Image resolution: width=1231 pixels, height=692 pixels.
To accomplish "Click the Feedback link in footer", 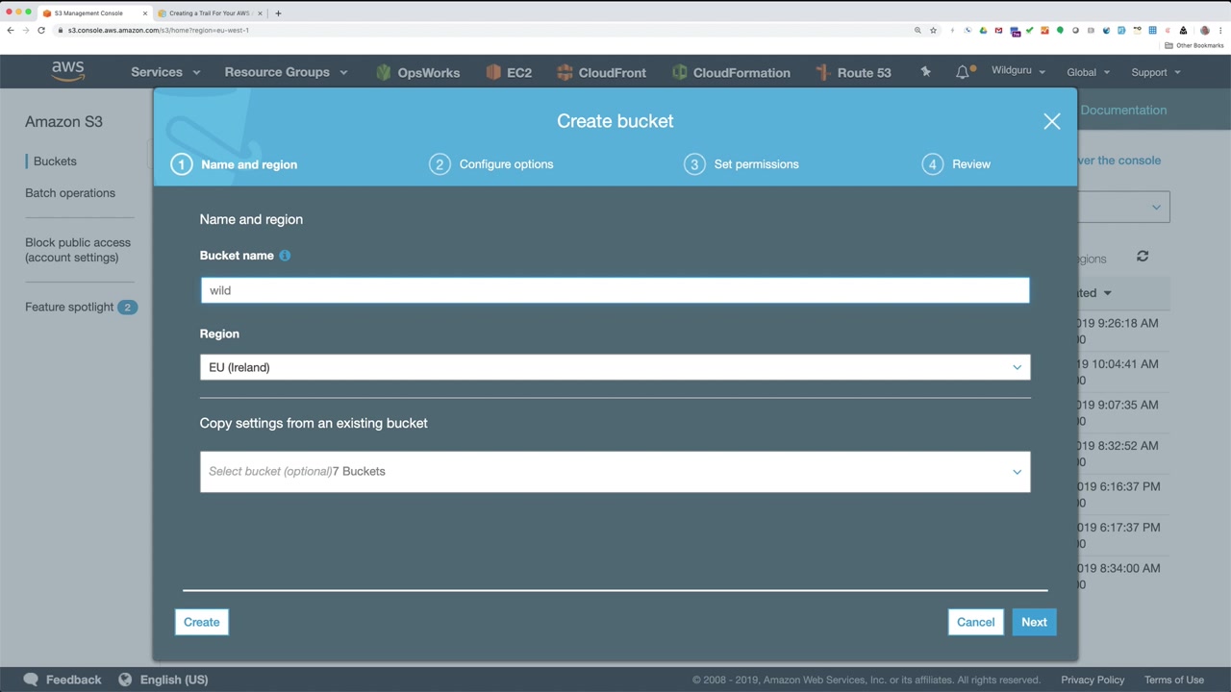I will tap(73, 680).
